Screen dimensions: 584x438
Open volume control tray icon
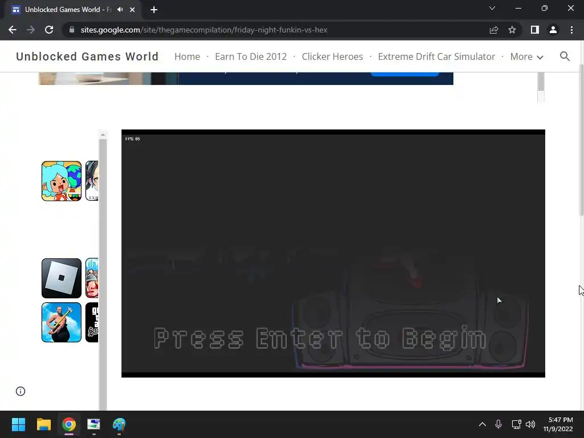[x=530, y=424]
